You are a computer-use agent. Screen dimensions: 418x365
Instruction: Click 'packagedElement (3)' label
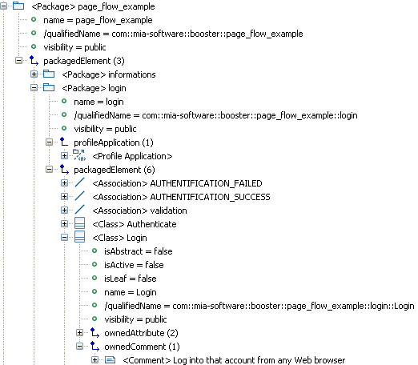pyautogui.click(x=84, y=61)
